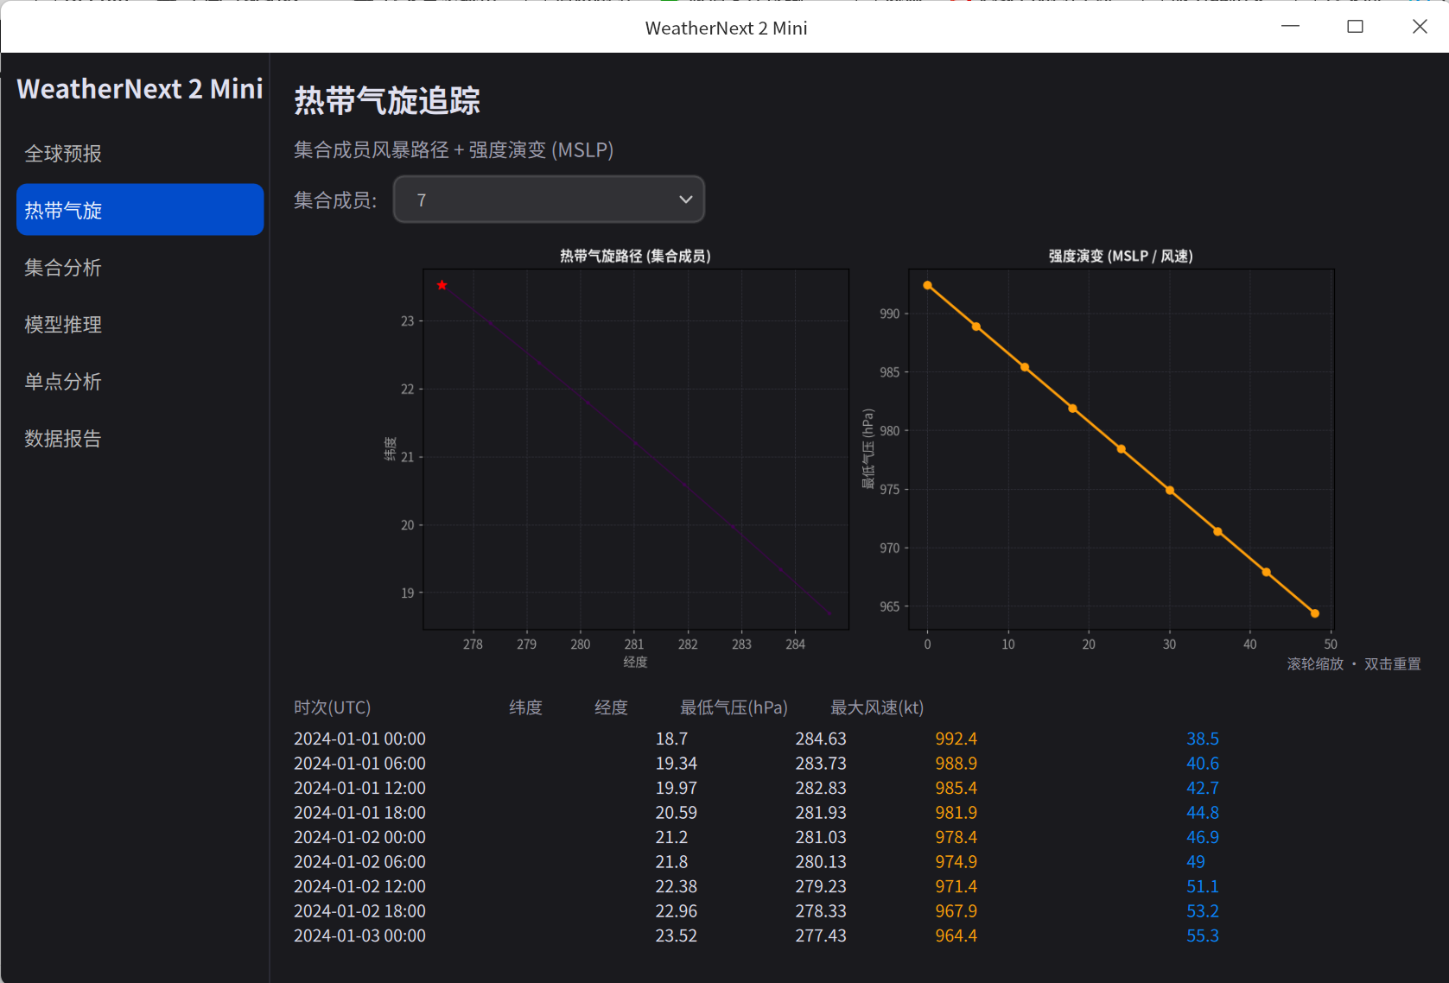Switch to 模型推理 in the sidebar

click(140, 324)
